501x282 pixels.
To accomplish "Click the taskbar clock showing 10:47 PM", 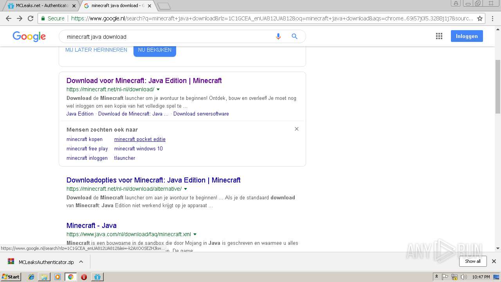I will coord(481,277).
